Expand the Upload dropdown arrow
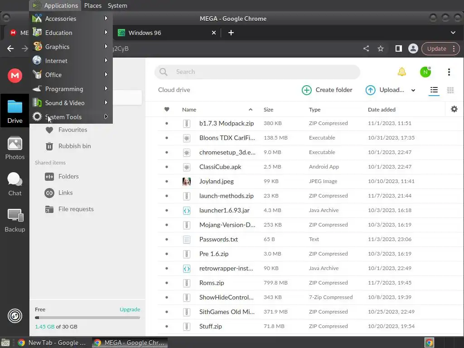The width and height of the screenshot is (464, 348). [413, 90]
